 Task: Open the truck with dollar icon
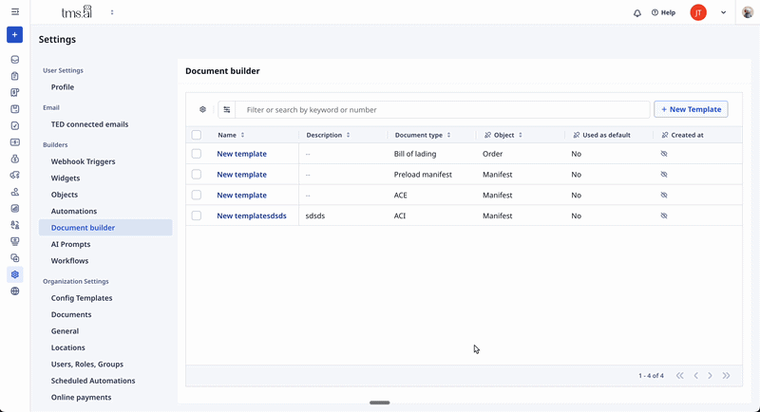pos(15,176)
